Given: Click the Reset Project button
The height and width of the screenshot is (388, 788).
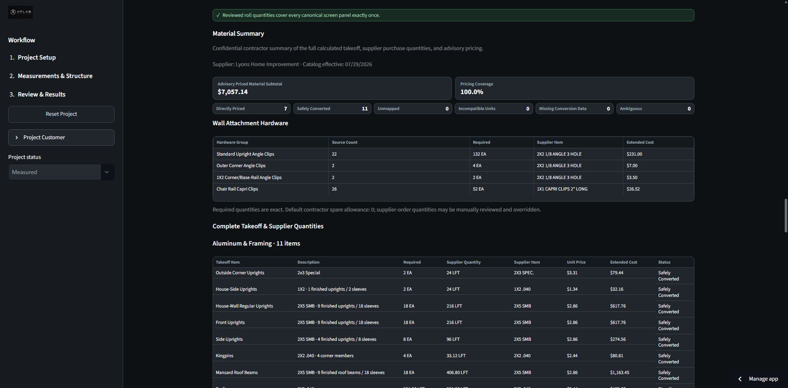Looking at the screenshot, I should (x=61, y=114).
